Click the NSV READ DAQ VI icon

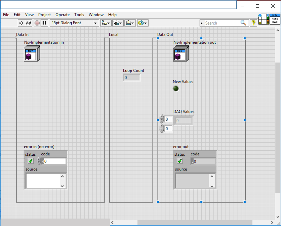pos(275,19)
